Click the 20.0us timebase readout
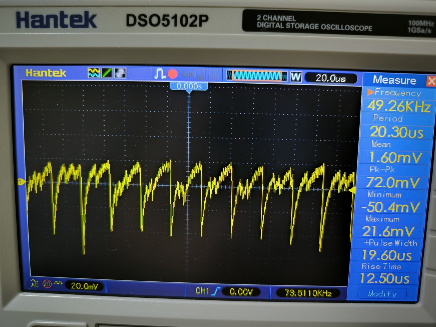Viewport: 436px width, 327px height. click(x=330, y=78)
